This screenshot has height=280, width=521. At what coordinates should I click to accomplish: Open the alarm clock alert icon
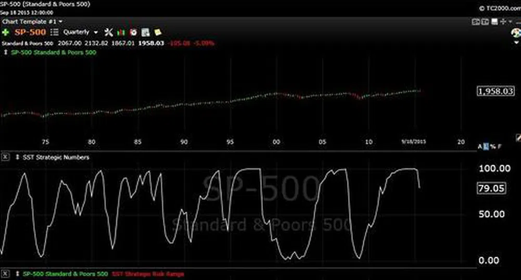pos(133,32)
